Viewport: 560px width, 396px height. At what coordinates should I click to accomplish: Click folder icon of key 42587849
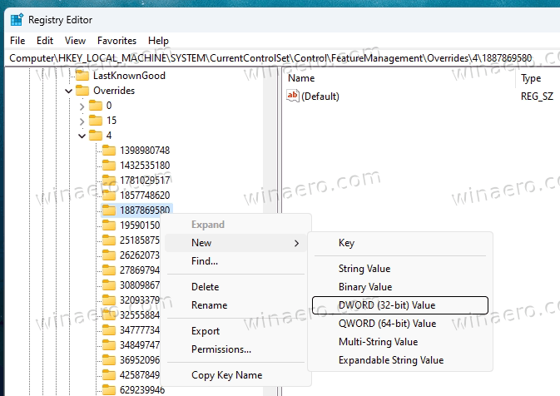(x=109, y=376)
